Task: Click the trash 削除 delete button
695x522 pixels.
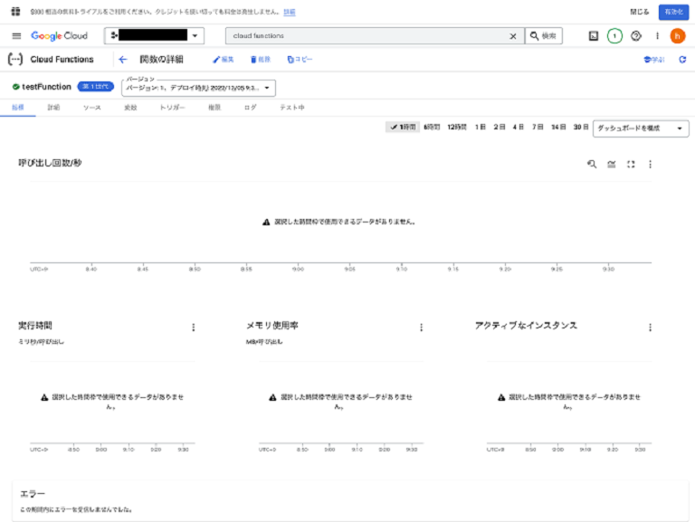Action: tap(261, 60)
